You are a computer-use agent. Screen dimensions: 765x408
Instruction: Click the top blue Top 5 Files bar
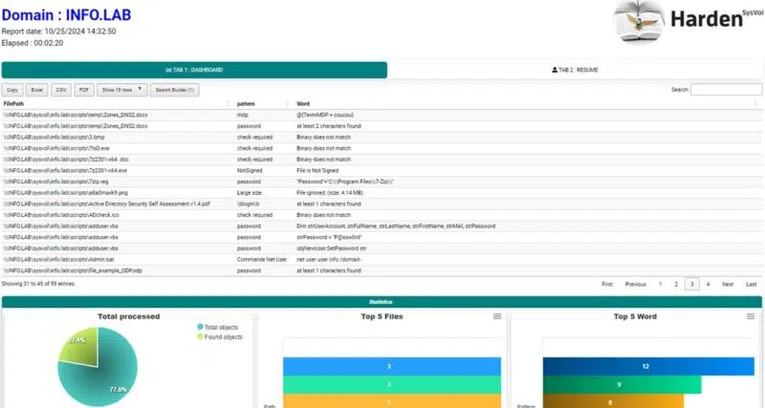click(x=392, y=366)
